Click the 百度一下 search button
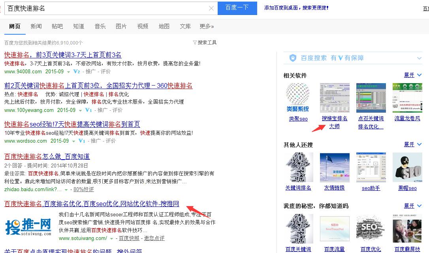429x253 pixels. click(x=237, y=8)
